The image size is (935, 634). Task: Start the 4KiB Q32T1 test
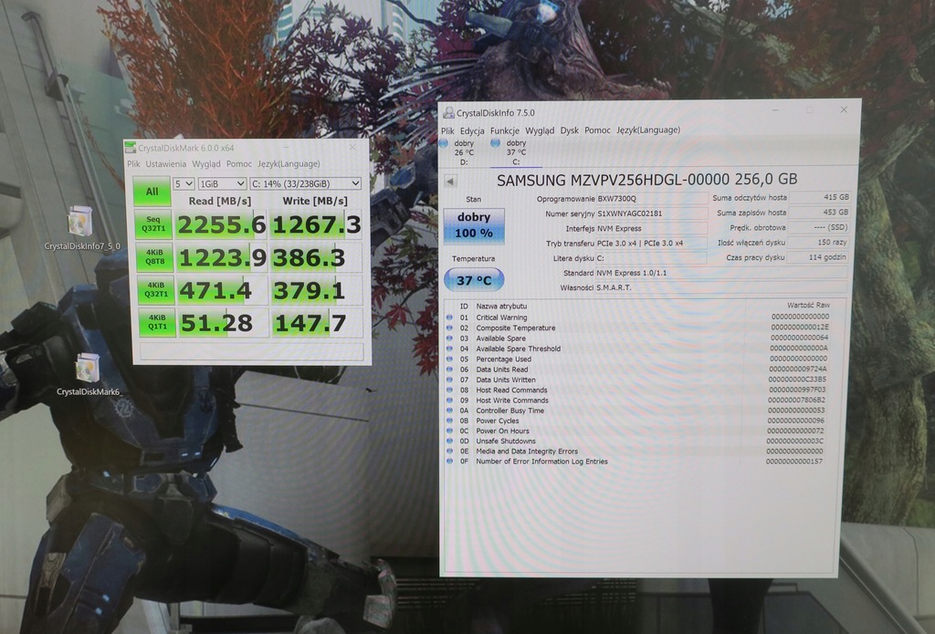tap(155, 289)
